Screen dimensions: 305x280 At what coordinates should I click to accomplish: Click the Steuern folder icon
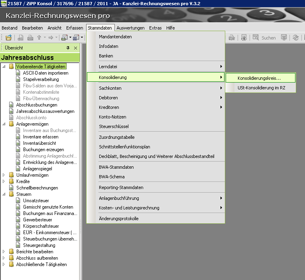click(12, 194)
